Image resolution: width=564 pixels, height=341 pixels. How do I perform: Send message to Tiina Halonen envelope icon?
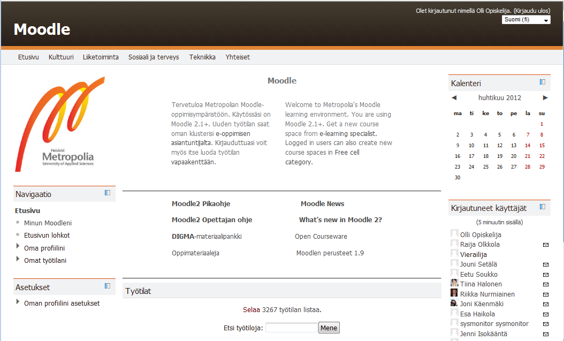point(546,285)
